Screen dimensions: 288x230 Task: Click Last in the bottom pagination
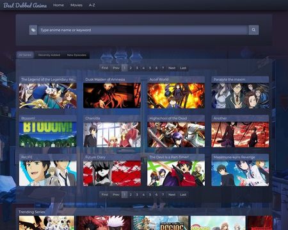pyautogui.click(x=183, y=195)
